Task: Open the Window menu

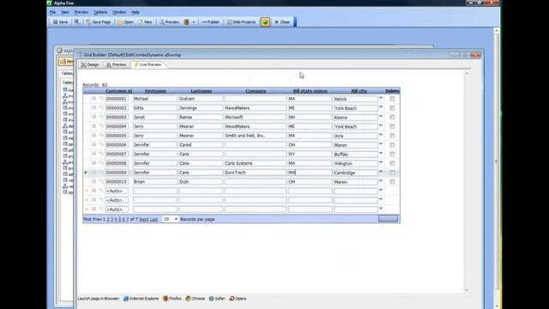Action: coord(119,12)
